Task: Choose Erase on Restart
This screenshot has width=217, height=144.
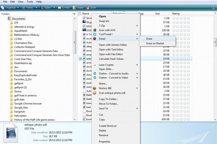Action: (157, 43)
